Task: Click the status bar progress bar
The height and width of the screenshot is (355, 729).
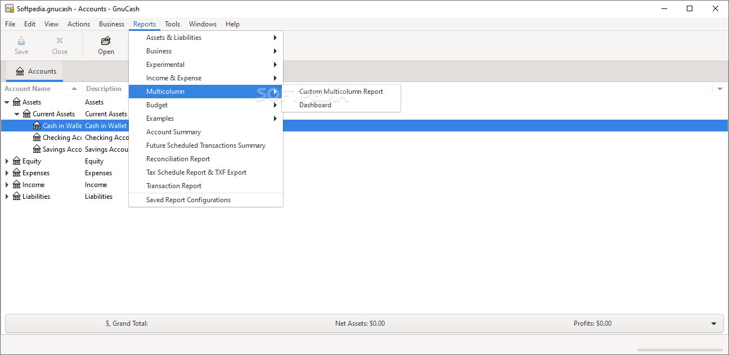Action: tap(680, 349)
